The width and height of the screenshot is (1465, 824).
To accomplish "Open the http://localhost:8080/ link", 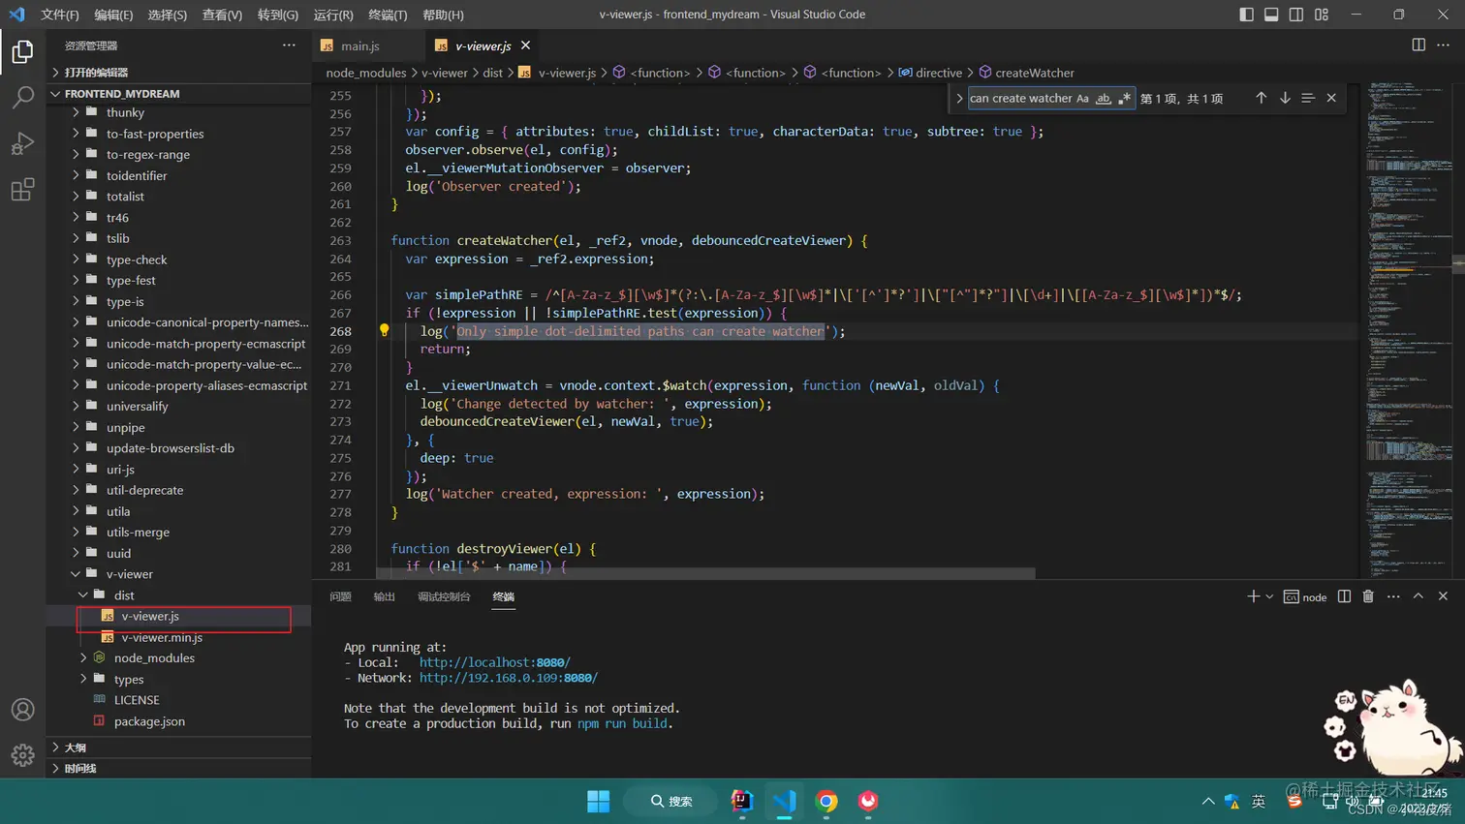I will pyautogui.click(x=494, y=663).
